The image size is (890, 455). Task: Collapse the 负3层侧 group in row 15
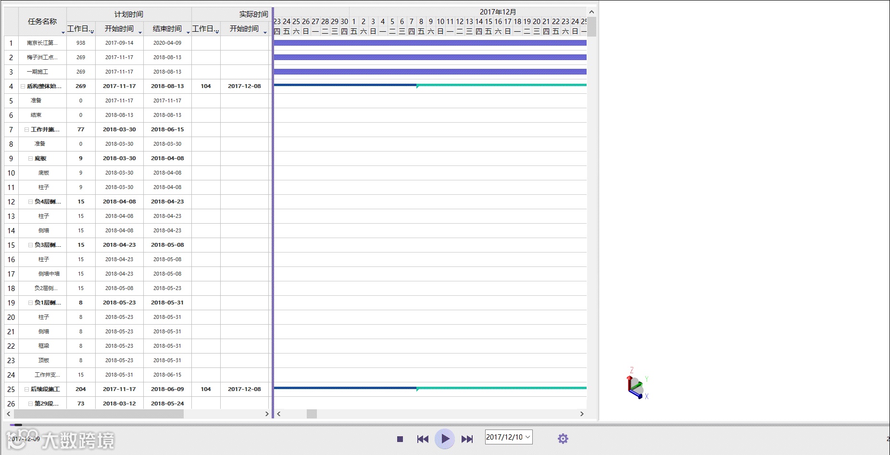(30, 245)
